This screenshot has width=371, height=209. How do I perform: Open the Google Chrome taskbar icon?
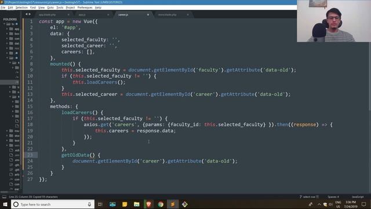coord(161,204)
